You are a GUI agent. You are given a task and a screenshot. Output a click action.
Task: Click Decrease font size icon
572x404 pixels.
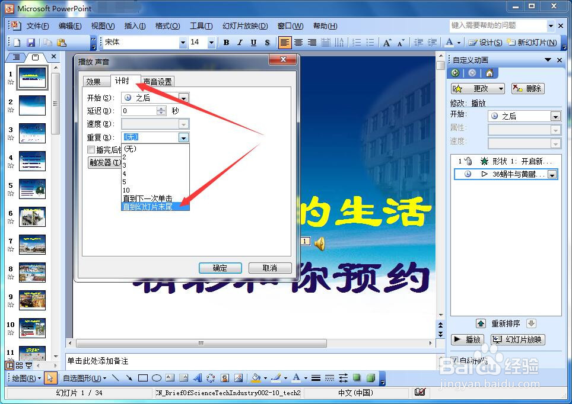pyautogui.click(x=401, y=43)
